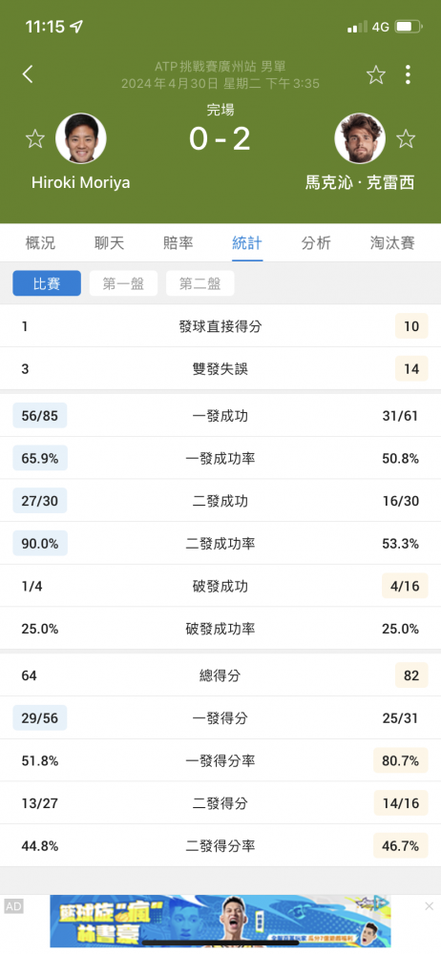The width and height of the screenshot is (441, 954).
Task: Open the basketball ad banner
Action: (x=220, y=921)
